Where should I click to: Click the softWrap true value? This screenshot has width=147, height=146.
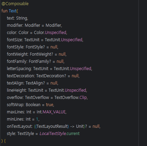click(x=50, y=105)
